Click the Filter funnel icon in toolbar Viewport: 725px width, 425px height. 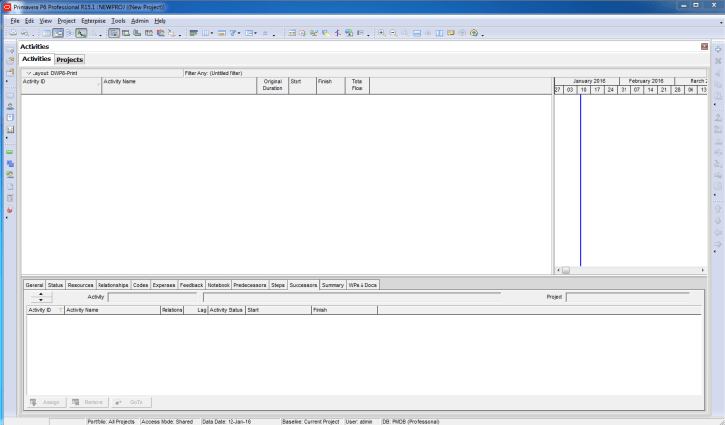234,33
